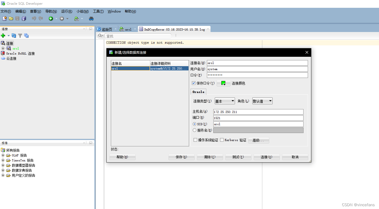
Task: Expand the 数据模型器报告 folder
Action: (x=3, y=165)
